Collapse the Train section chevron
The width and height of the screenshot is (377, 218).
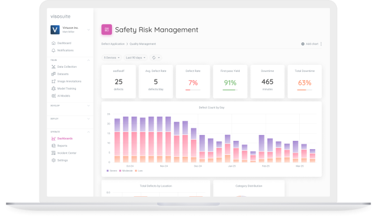[88, 60]
